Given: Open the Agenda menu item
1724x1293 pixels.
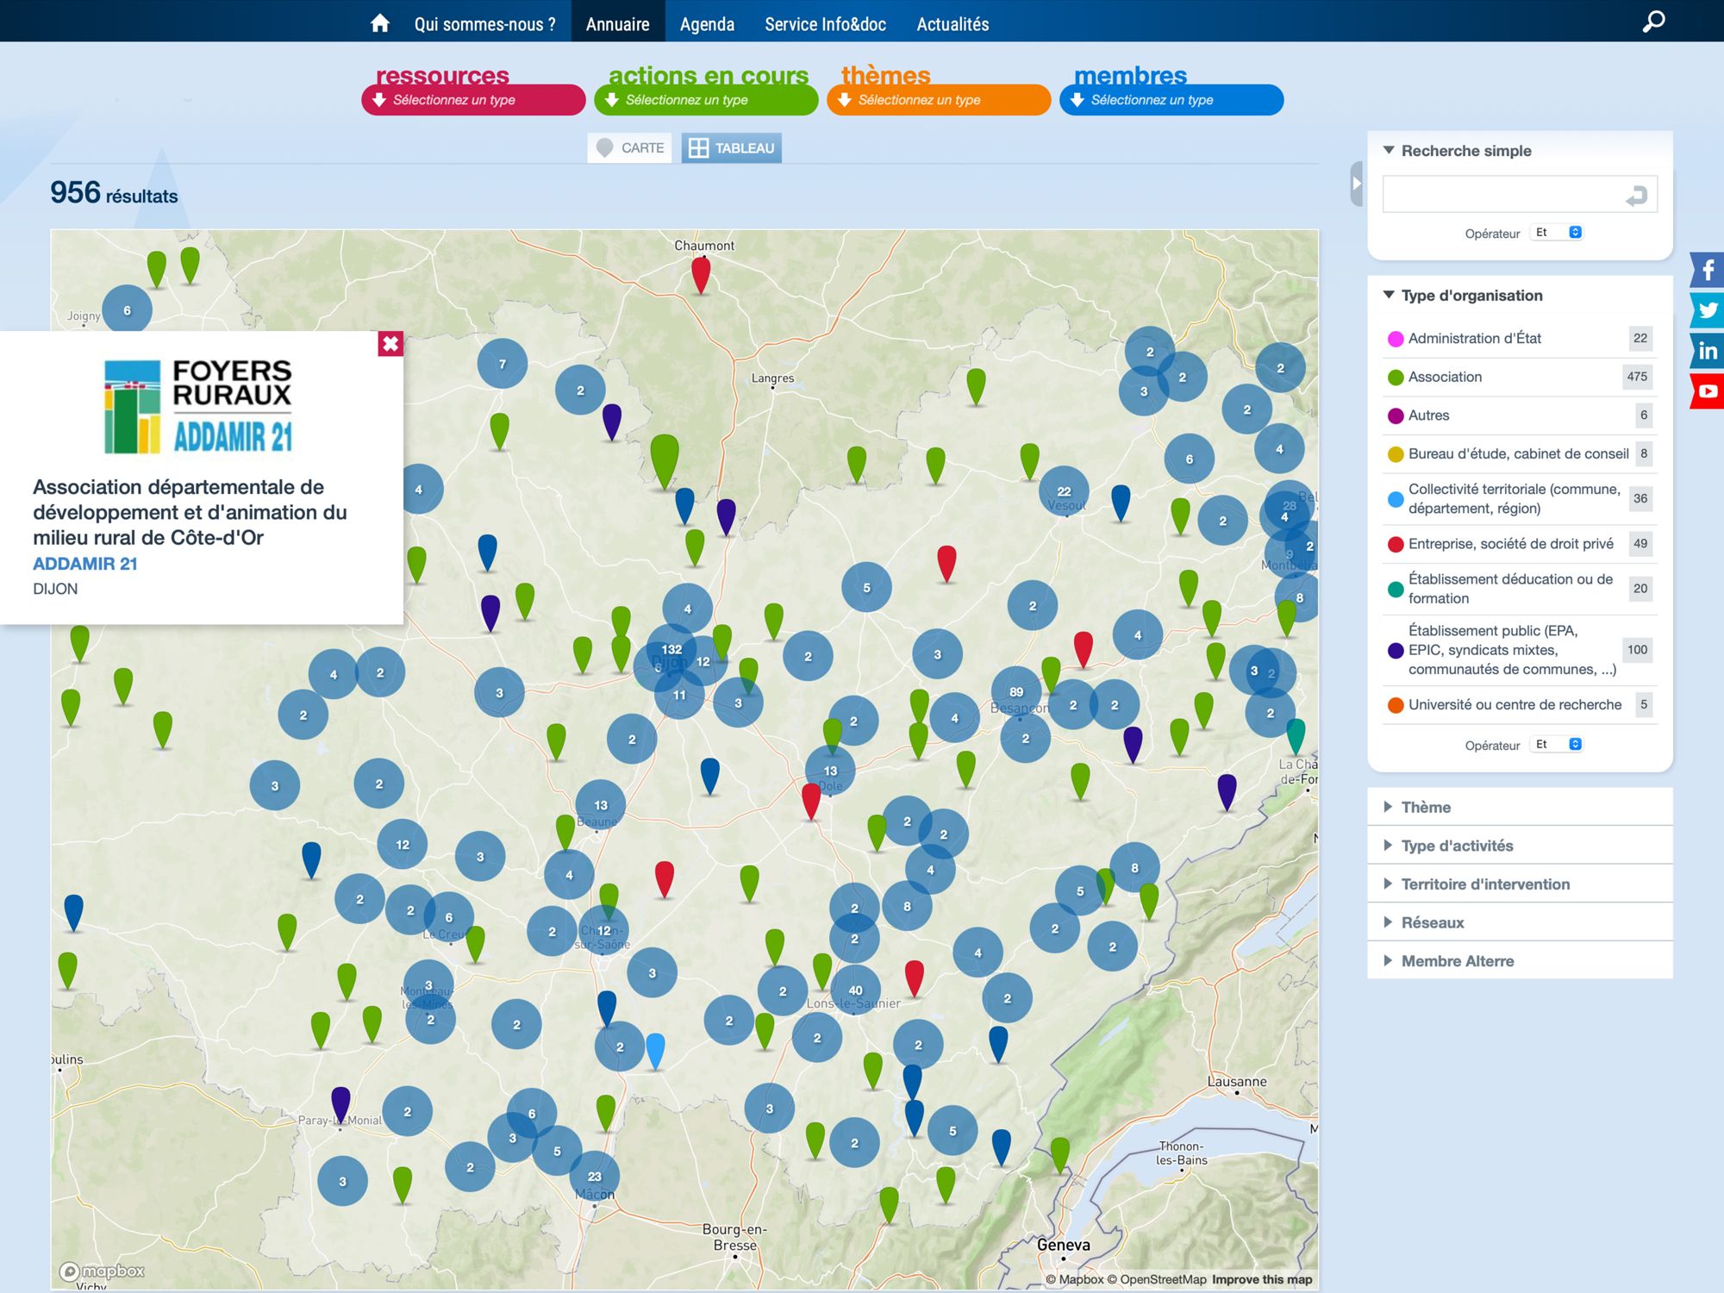Looking at the screenshot, I should coord(707,24).
